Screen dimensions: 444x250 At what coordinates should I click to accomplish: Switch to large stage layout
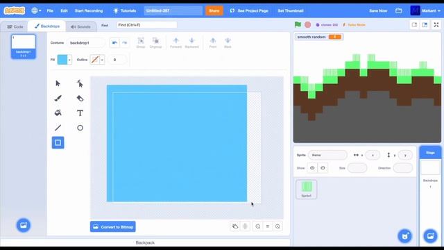click(x=425, y=25)
